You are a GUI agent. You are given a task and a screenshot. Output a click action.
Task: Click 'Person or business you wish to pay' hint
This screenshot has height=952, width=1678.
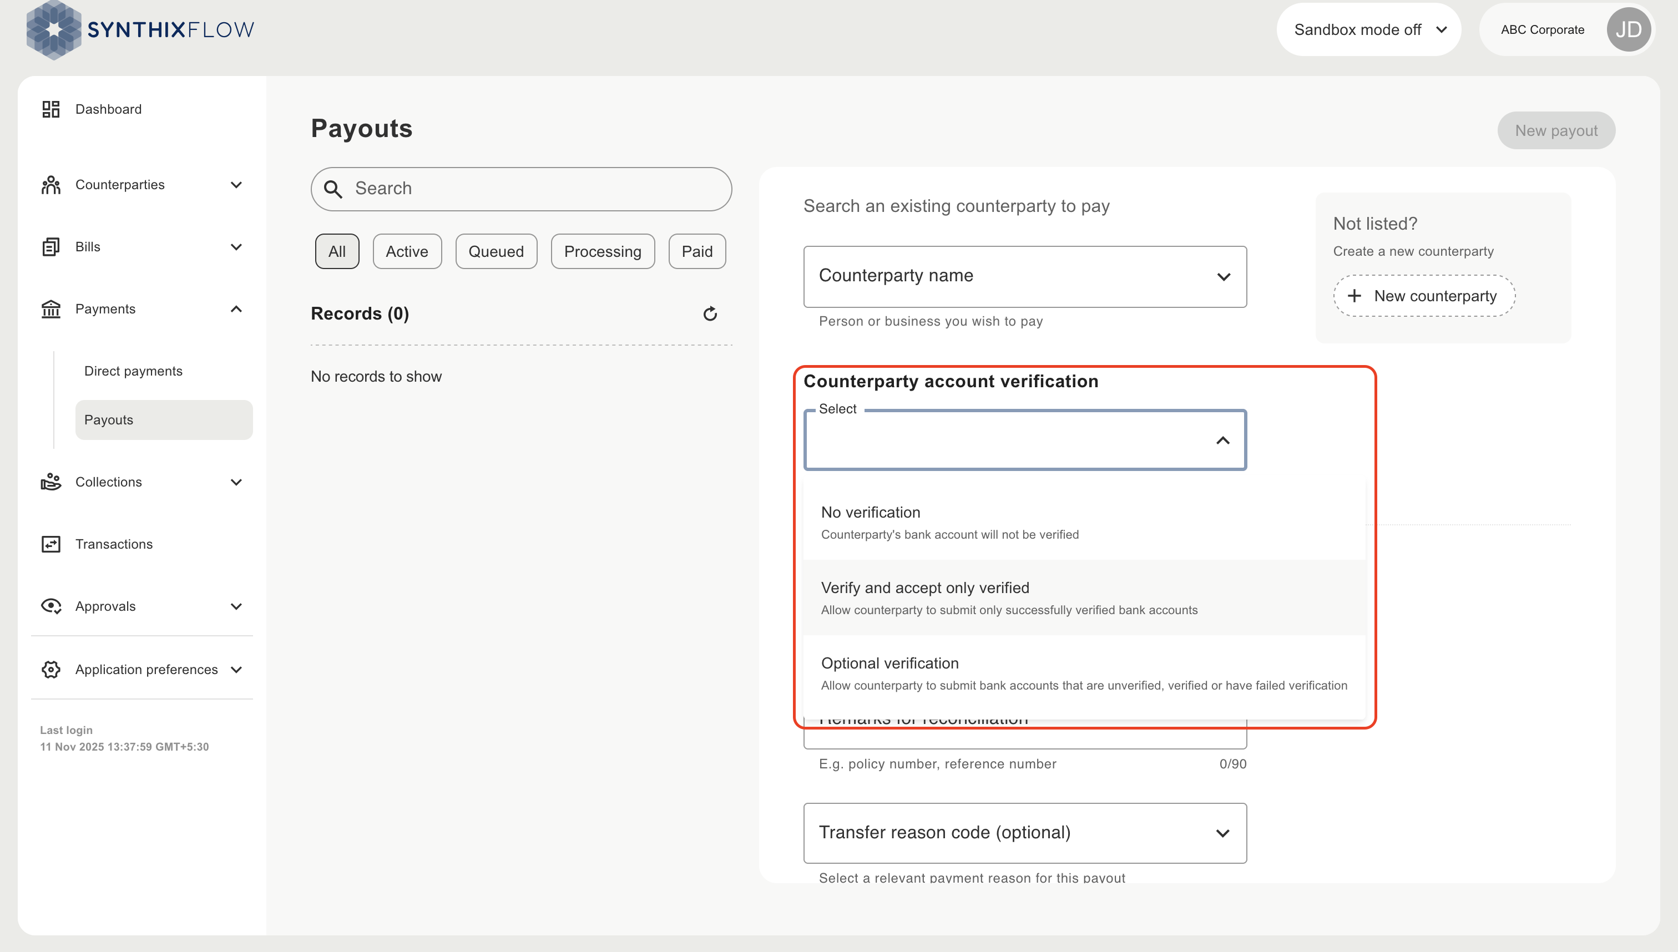coord(931,321)
